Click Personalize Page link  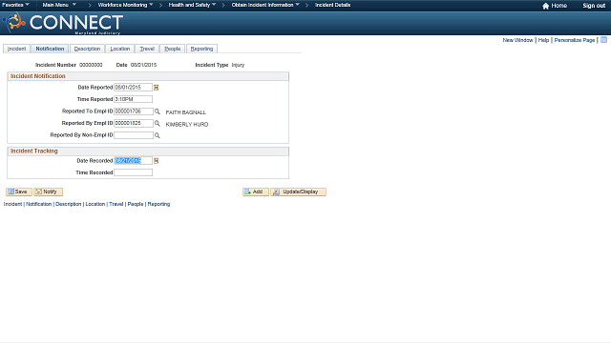(x=575, y=40)
